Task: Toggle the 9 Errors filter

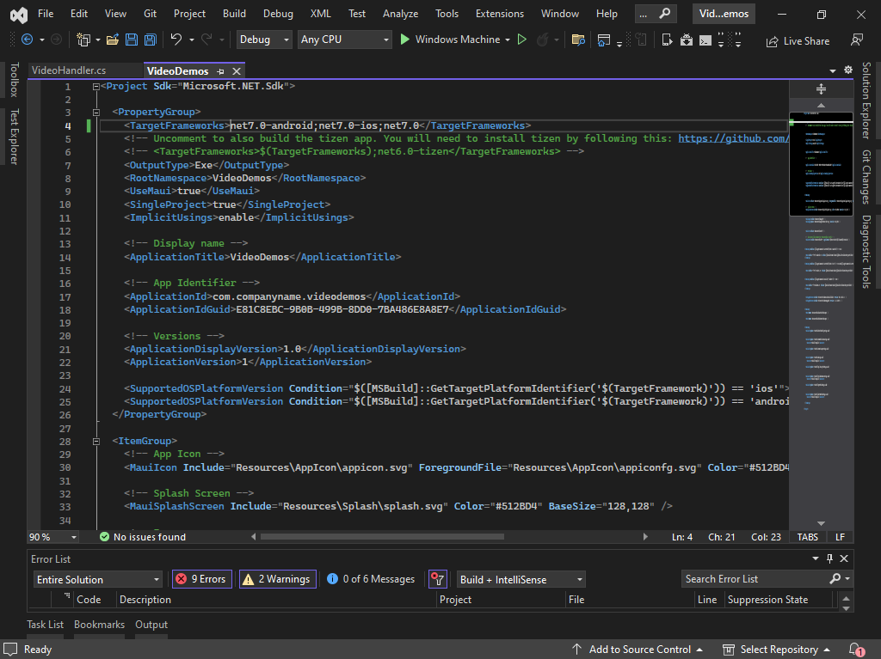Action: (201, 579)
